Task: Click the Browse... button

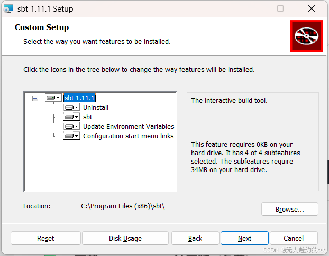Action: point(289,209)
